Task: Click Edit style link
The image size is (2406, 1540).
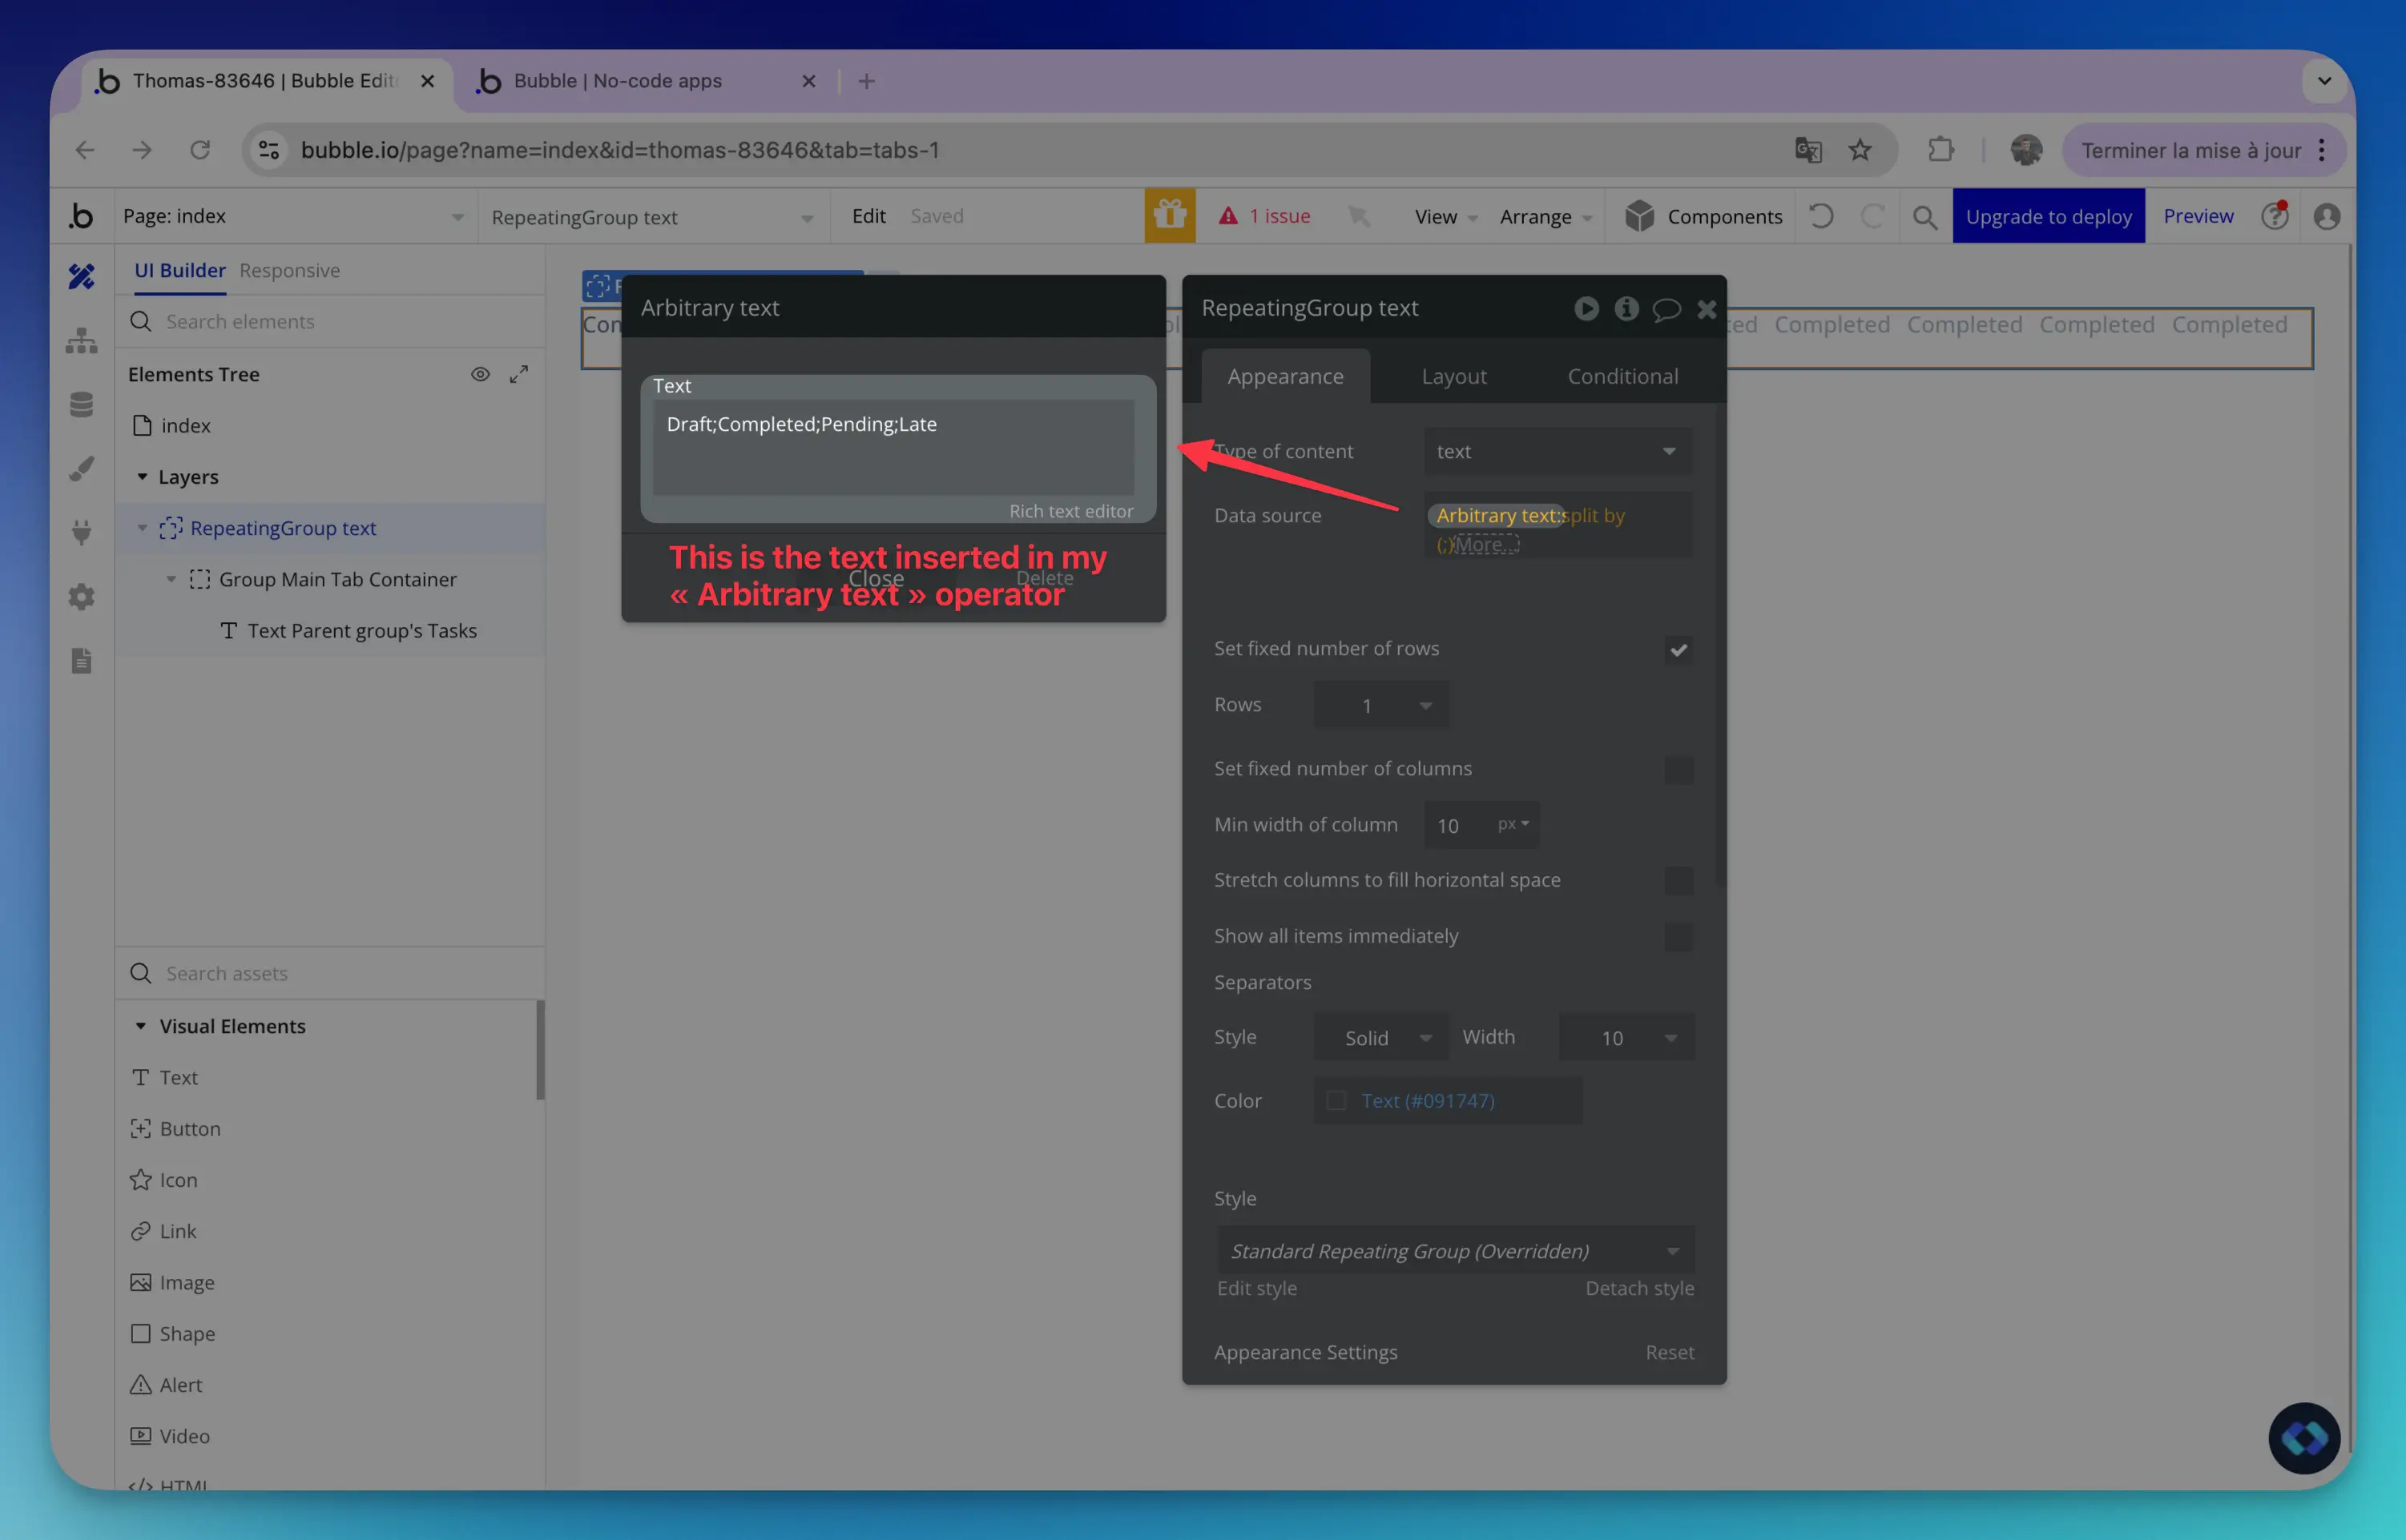Action: [1256, 1289]
